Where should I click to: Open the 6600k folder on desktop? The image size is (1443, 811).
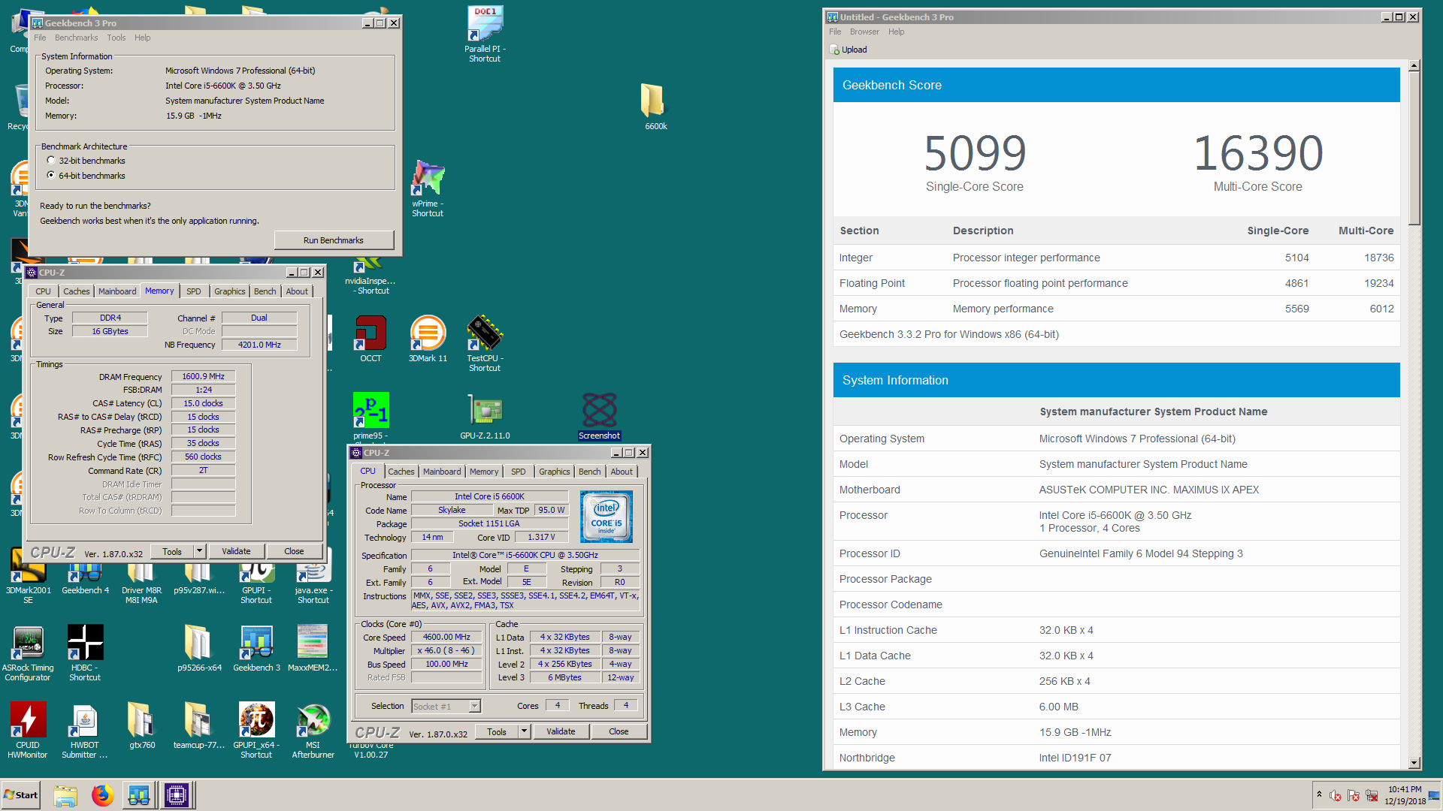point(655,107)
